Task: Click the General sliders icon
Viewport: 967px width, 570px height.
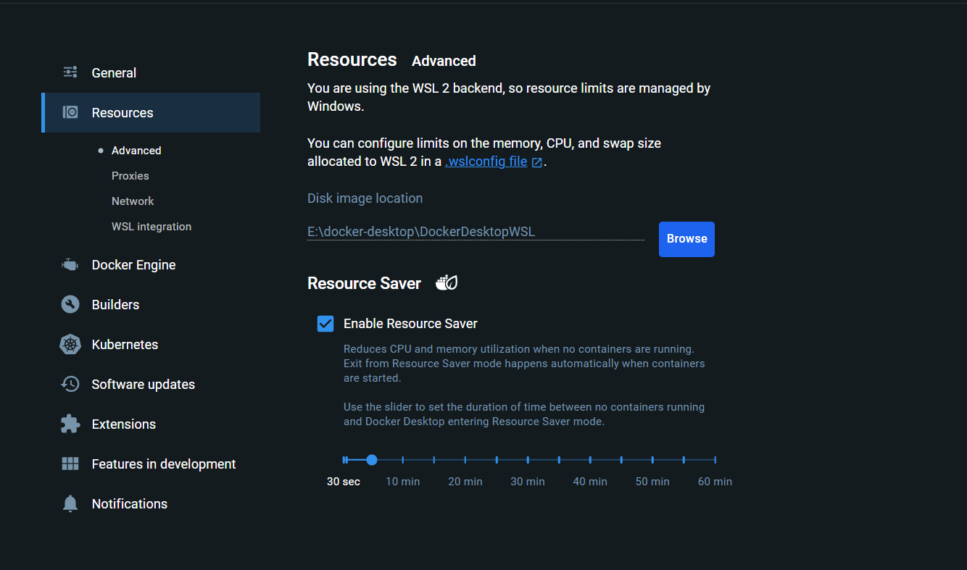Action: 70,72
